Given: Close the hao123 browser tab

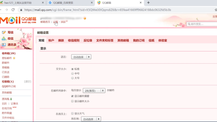Looking at the screenshot, I should (x=43, y=3).
